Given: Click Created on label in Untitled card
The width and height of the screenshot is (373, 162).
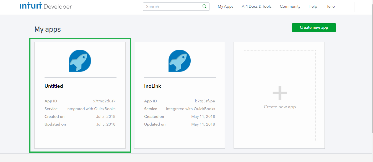Looking at the screenshot, I should coord(55,116).
